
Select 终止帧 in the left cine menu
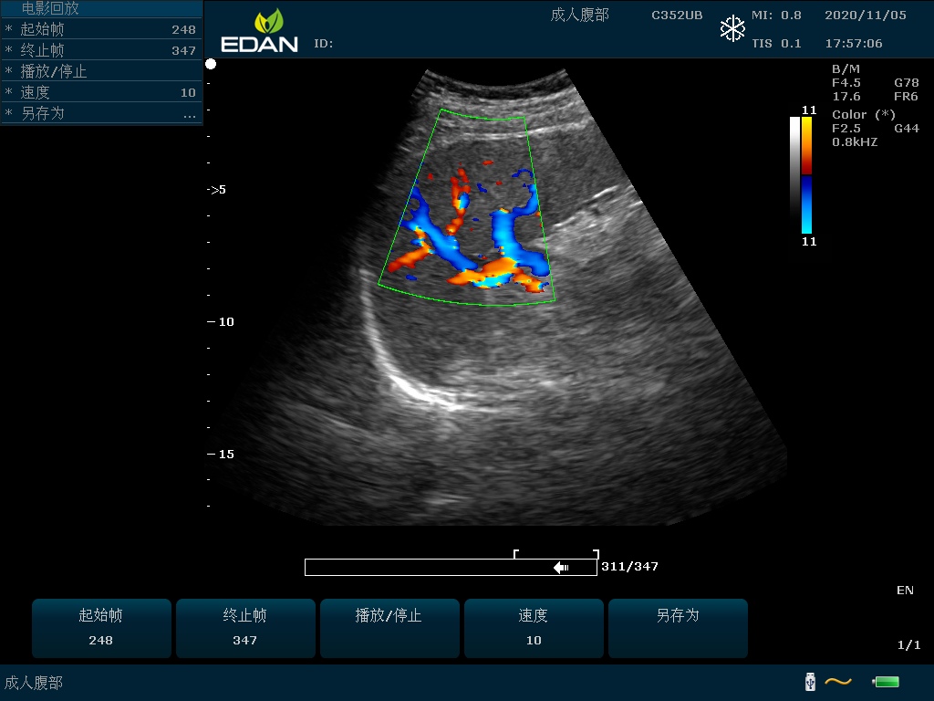100,50
